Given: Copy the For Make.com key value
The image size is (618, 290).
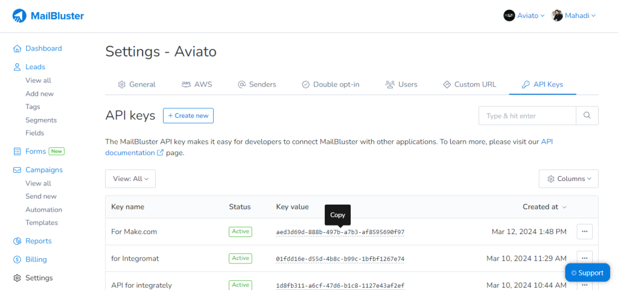Looking at the screenshot, I should coord(340,232).
